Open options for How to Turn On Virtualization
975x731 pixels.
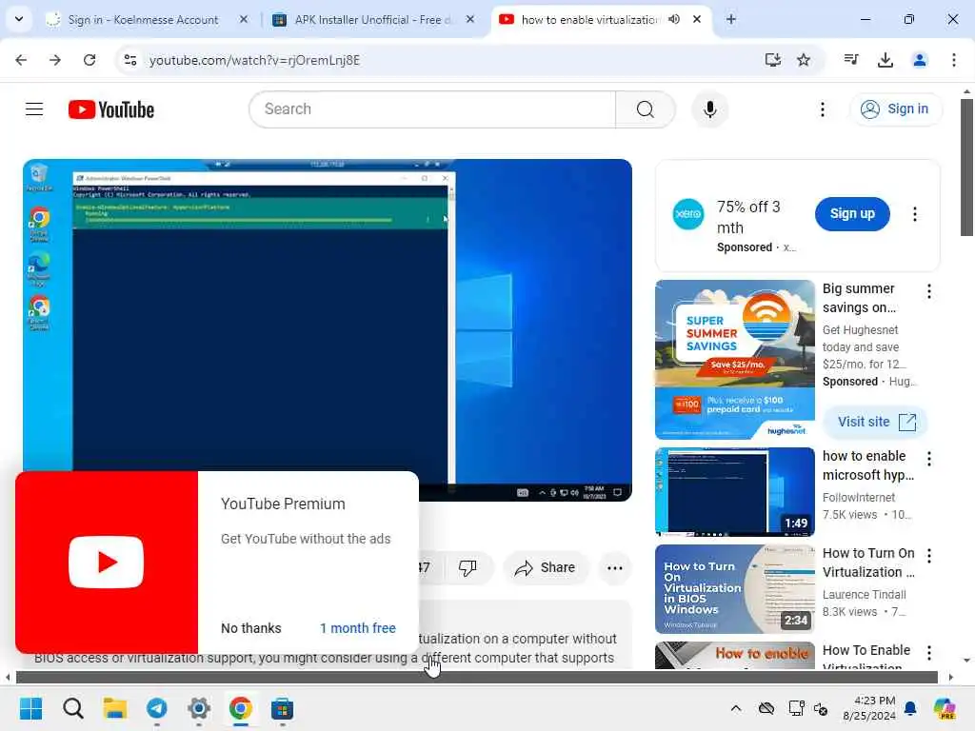click(928, 556)
